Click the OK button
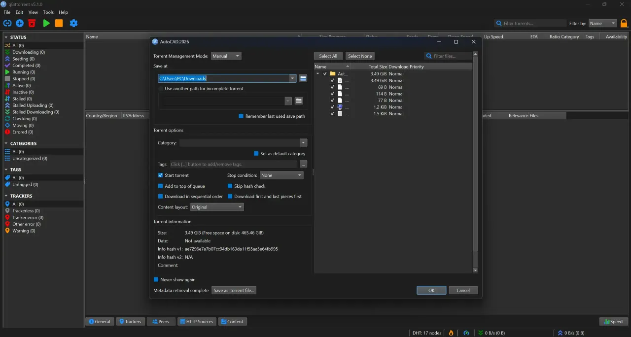The width and height of the screenshot is (631, 337). [x=431, y=290]
